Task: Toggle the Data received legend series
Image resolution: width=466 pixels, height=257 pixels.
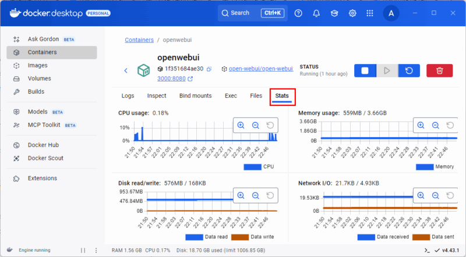Action: point(383,237)
